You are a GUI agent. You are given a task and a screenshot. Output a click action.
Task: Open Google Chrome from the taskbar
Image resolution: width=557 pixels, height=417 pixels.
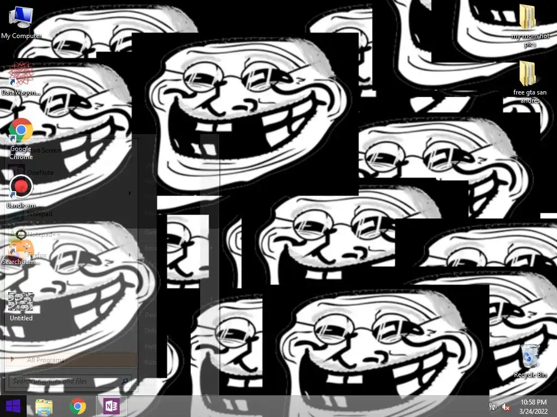tap(77, 406)
